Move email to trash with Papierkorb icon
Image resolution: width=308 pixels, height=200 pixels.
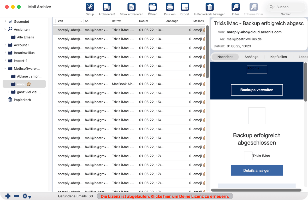pyautogui.click(x=209, y=7)
